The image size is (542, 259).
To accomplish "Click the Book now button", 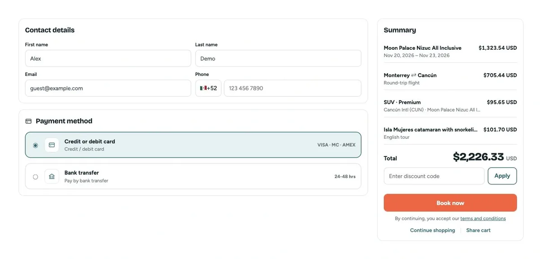I will point(450,203).
